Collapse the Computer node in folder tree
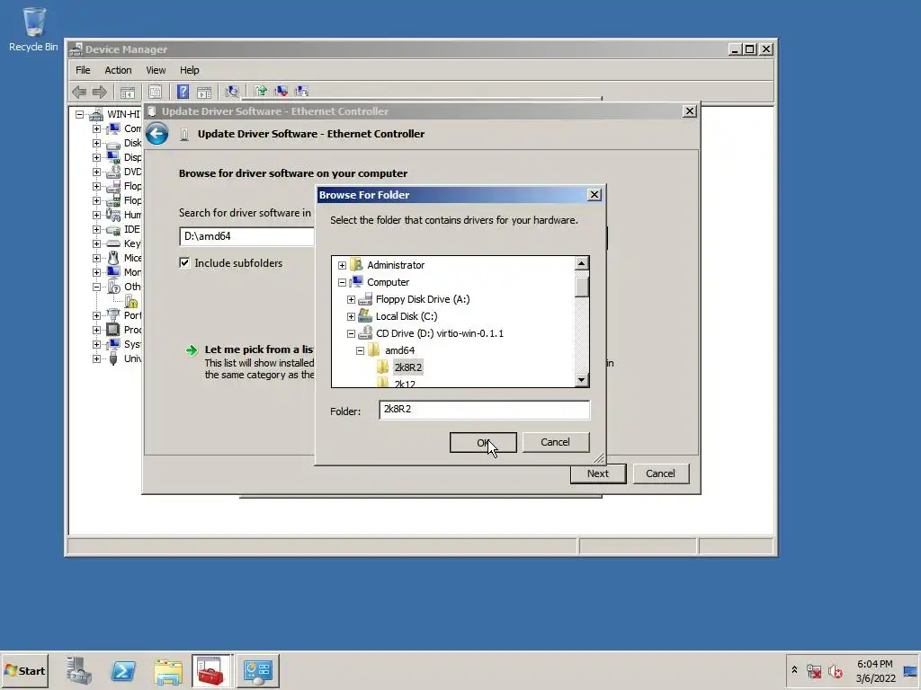 (342, 282)
